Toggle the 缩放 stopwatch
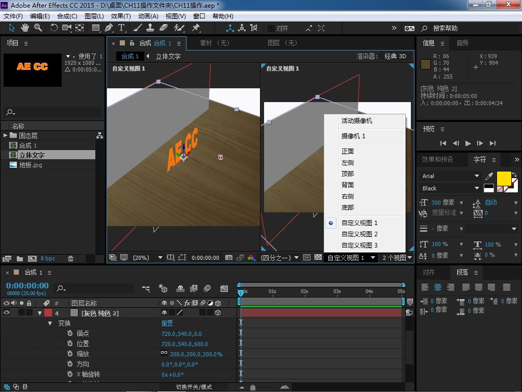The image size is (522, 392). (70, 354)
